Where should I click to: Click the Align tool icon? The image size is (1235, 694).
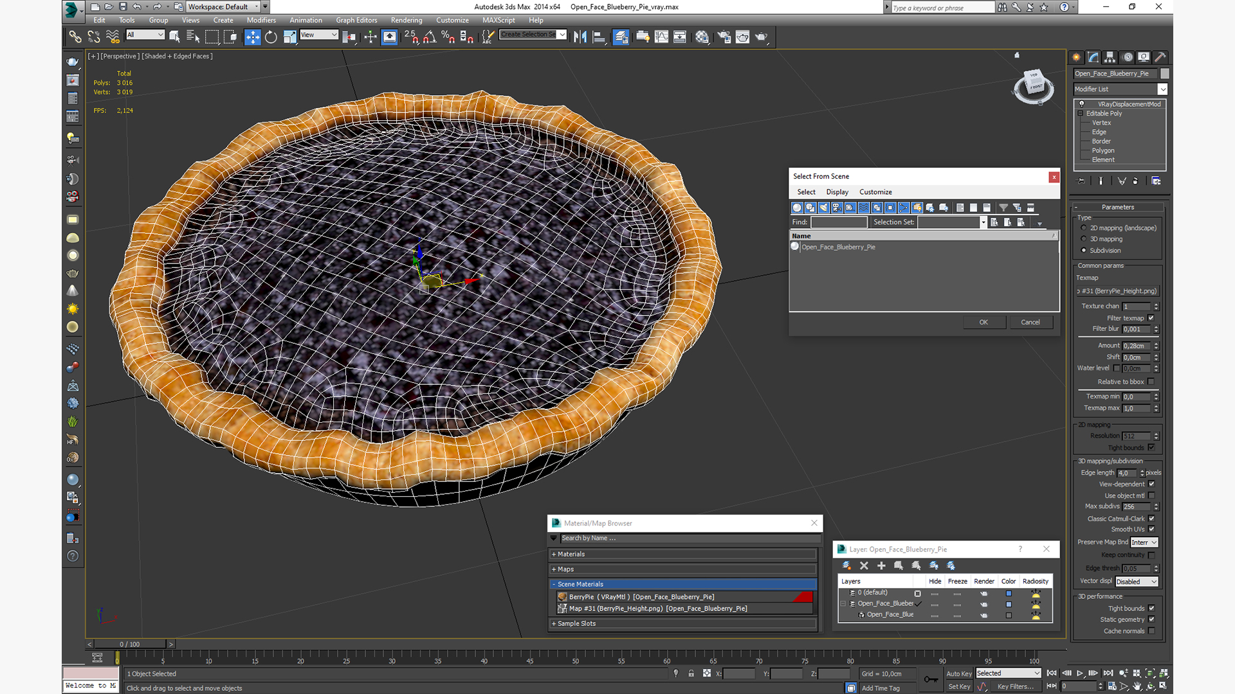pyautogui.click(x=599, y=37)
